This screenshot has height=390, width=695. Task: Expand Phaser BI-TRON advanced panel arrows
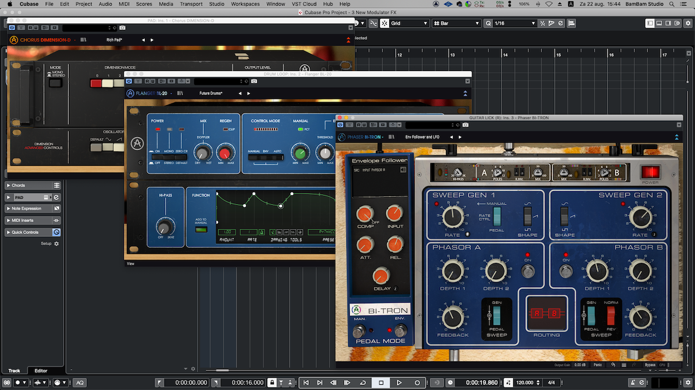[675, 137]
